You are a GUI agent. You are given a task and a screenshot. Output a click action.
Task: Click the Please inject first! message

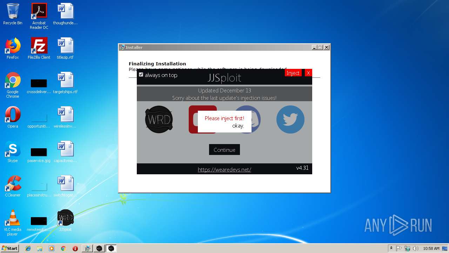224,118
